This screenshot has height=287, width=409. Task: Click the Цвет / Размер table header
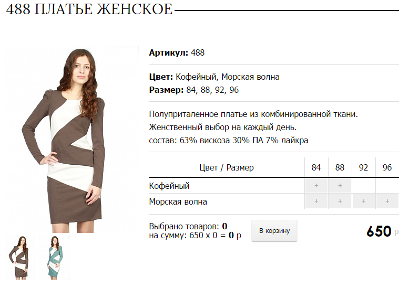point(227,167)
